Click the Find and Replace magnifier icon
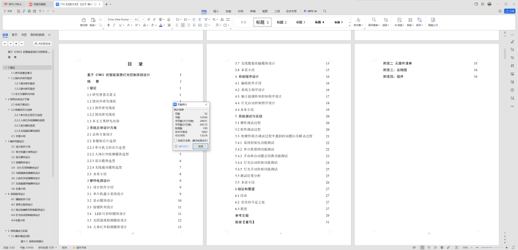The image size is (518, 250). point(374,20)
